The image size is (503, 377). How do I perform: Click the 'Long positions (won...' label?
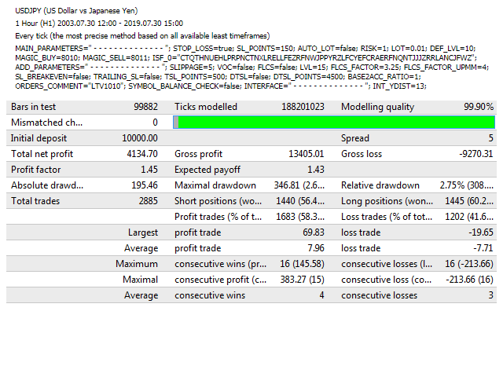387,201
